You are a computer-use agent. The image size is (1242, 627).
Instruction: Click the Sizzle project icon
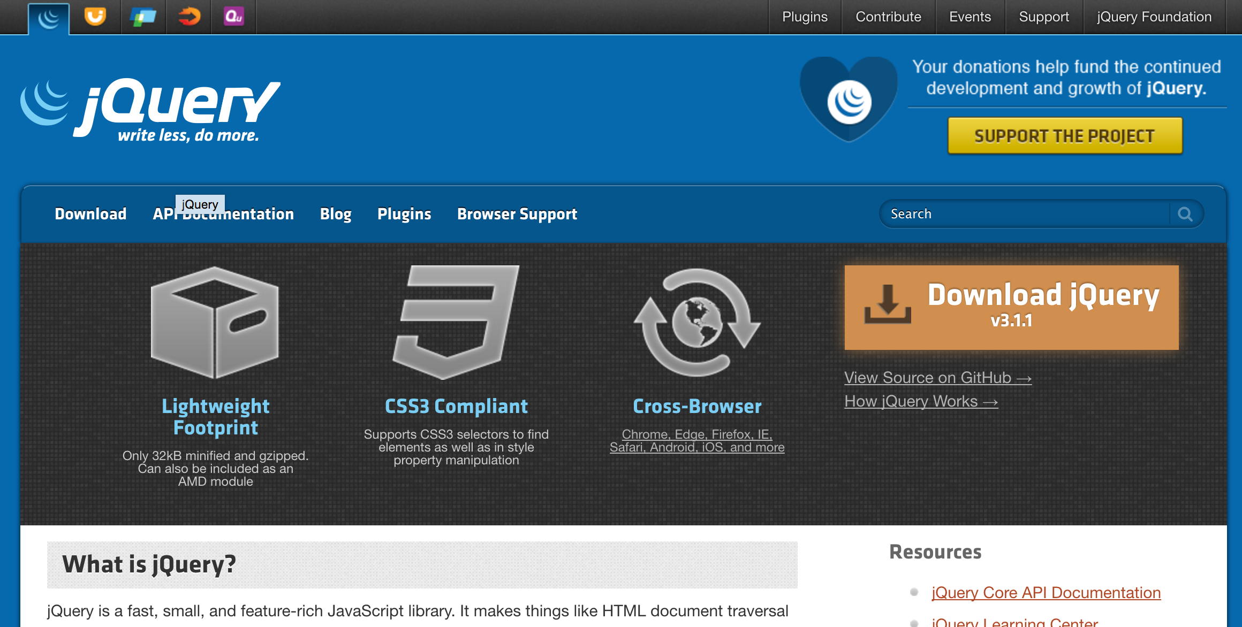[x=189, y=17]
